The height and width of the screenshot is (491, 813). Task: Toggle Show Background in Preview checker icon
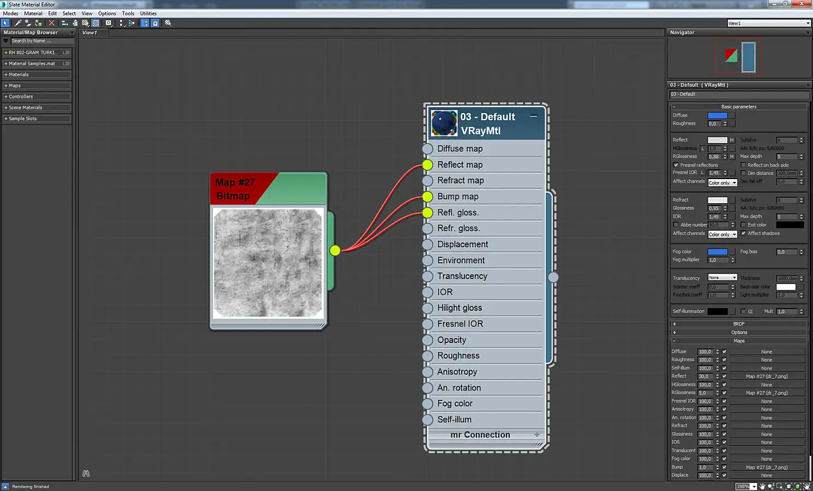click(x=96, y=23)
